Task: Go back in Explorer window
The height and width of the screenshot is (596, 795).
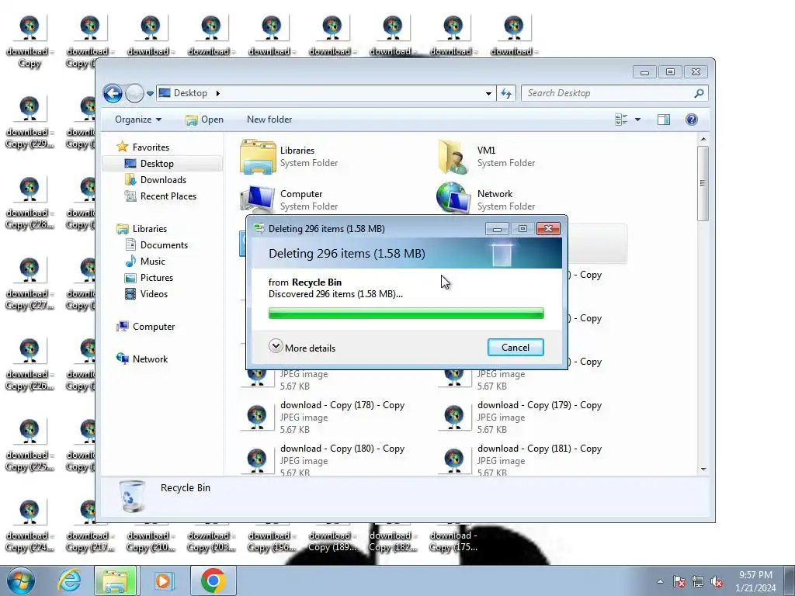Action: tap(113, 93)
